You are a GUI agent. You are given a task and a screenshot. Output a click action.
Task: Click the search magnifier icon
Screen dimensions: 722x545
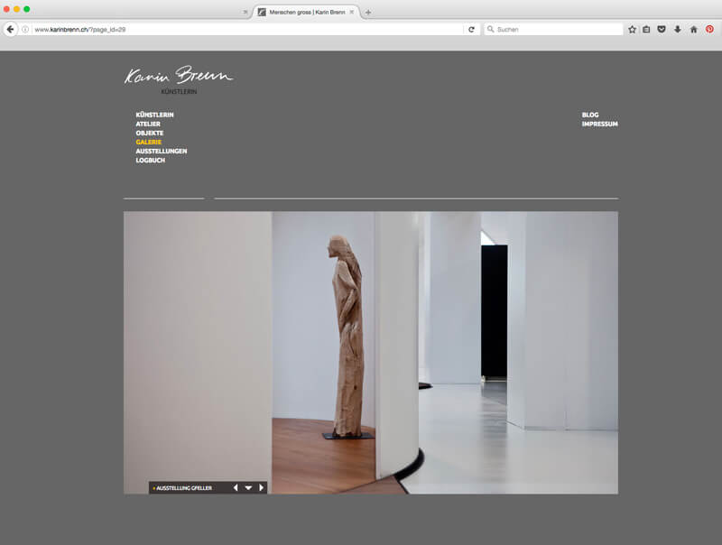coord(490,30)
